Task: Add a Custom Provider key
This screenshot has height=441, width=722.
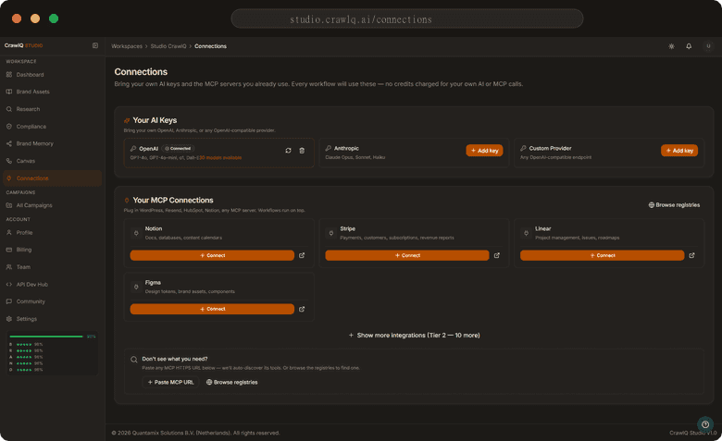Action: [679, 151]
